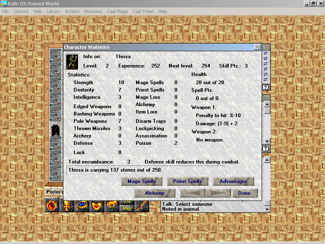Click the flaming orb mage spell icon
This screenshot has height=244, width=325.
click(52, 206)
